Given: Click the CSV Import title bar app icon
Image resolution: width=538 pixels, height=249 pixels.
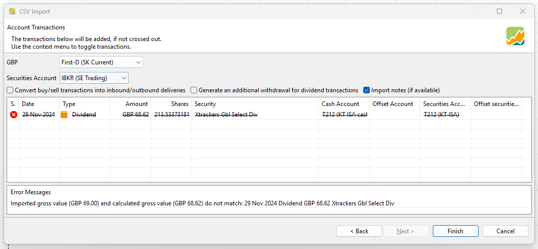Looking at the screenshot, I should (x=12, y=11).
